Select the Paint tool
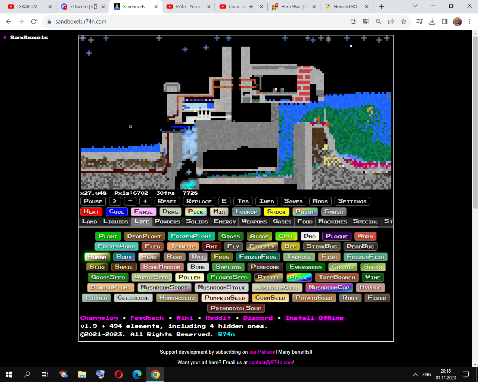The width and height of the screenshot is (478, 382). (x=305, y=212)
